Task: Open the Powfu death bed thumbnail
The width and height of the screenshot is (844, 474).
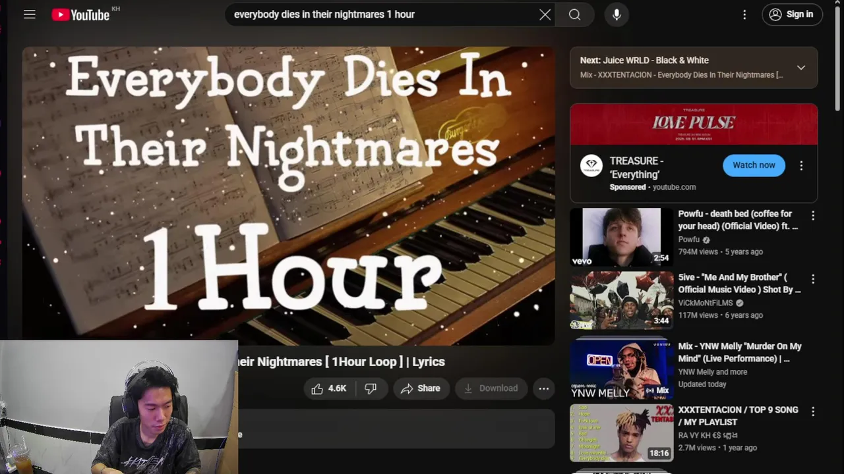Action: click(621, 237)
